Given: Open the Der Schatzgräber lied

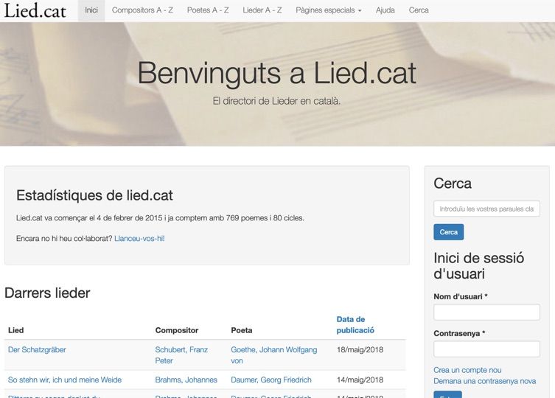Looking at the screenshot, I should (x=37, y=349).
